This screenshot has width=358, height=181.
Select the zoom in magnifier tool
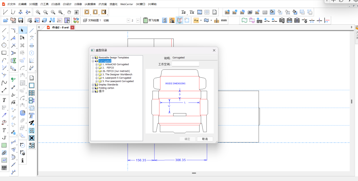click(x=38, y=12)
